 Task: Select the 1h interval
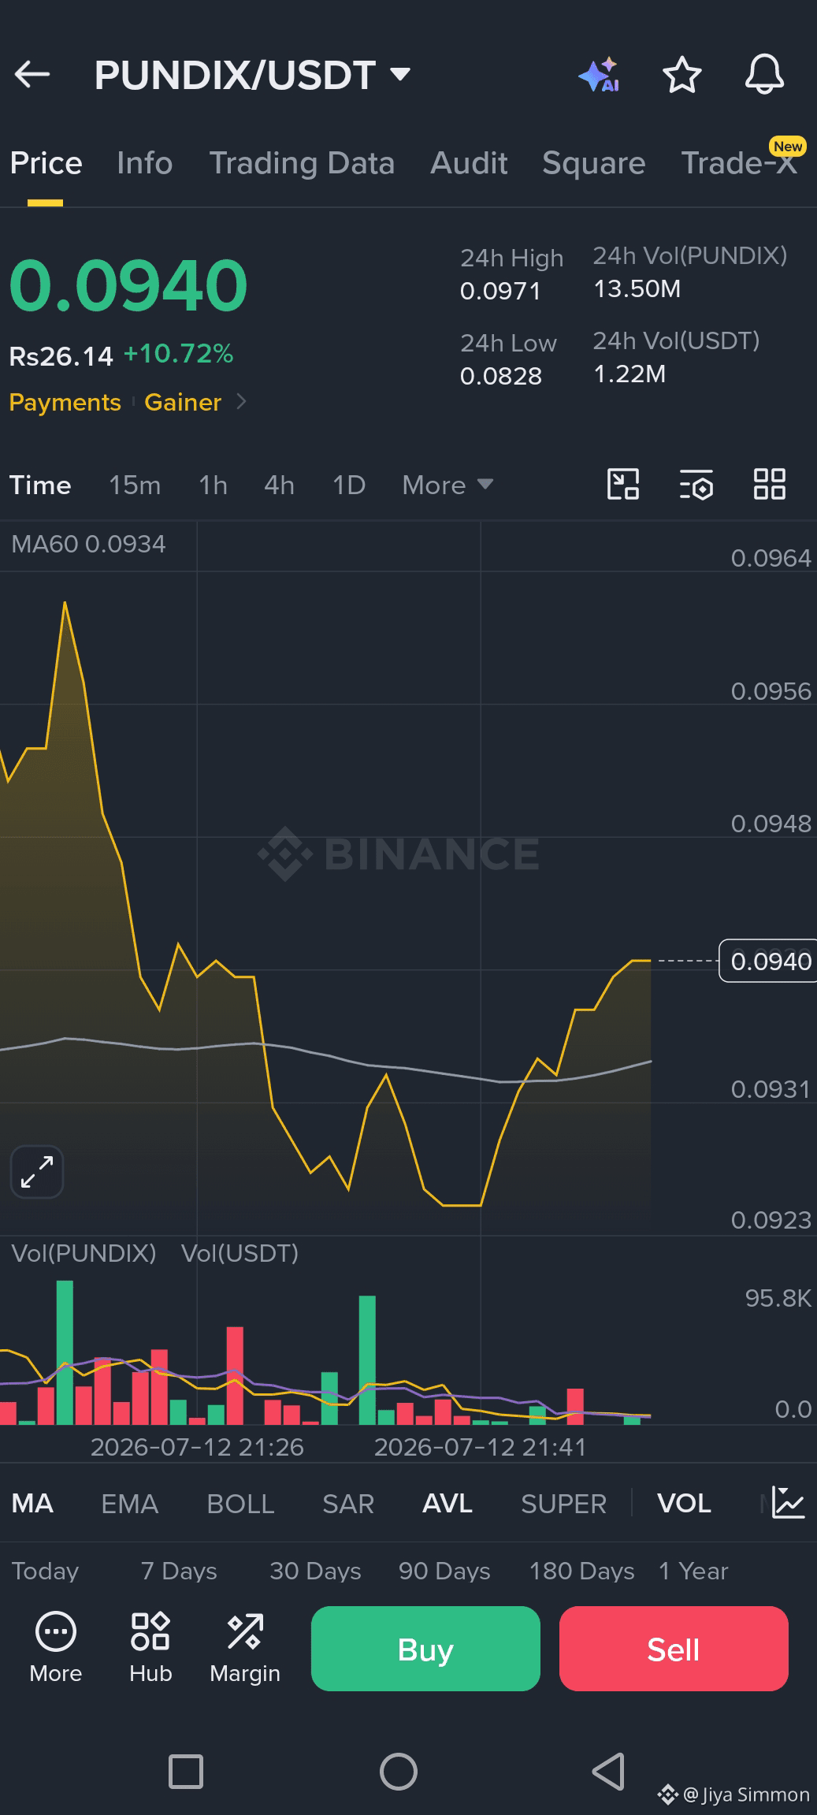click(x=213, y=485)
